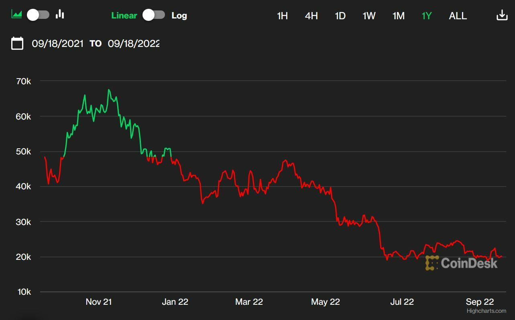Screen dimensions: 515x320
Task: Click the 50k y-axis label
Action: 24,152
